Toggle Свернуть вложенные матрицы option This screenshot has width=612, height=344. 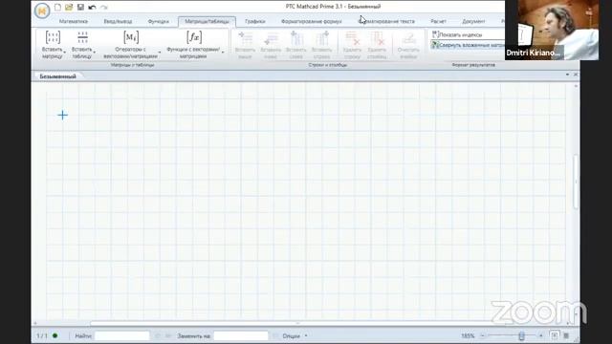point(468,45)
